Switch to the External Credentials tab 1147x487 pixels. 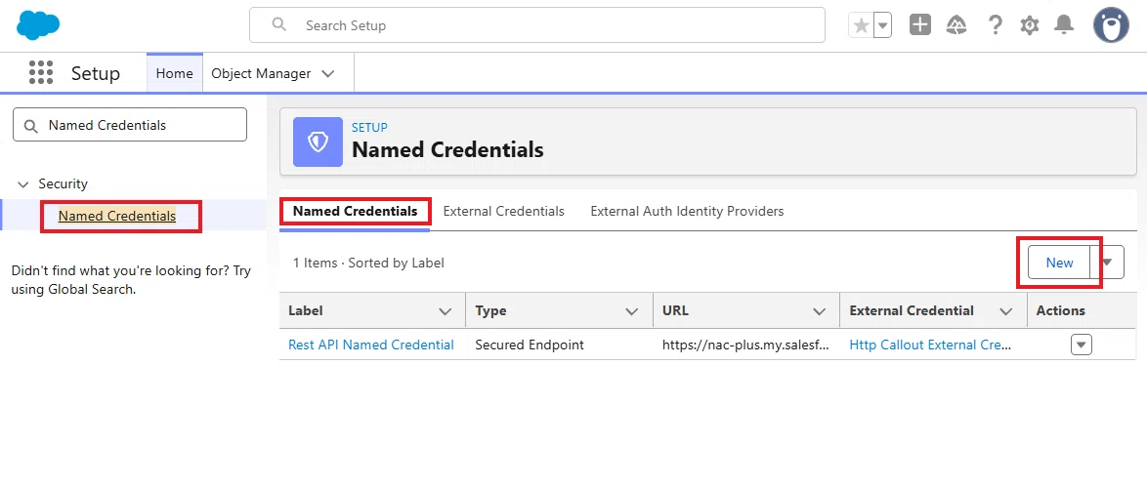pyautogui.click(x=504, y=212)
